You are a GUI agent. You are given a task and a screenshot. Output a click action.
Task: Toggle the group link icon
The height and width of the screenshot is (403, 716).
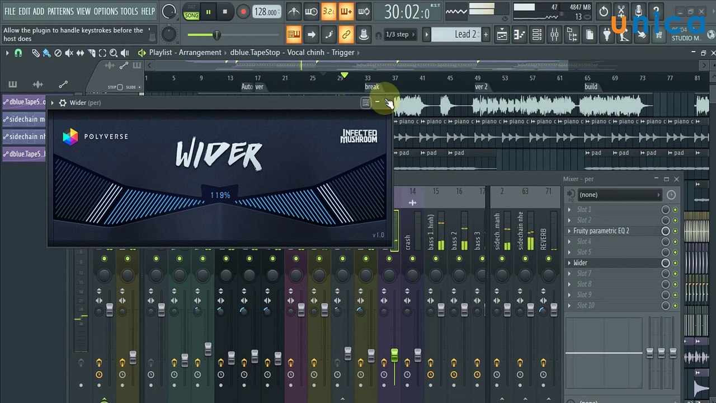click(346, 35)
